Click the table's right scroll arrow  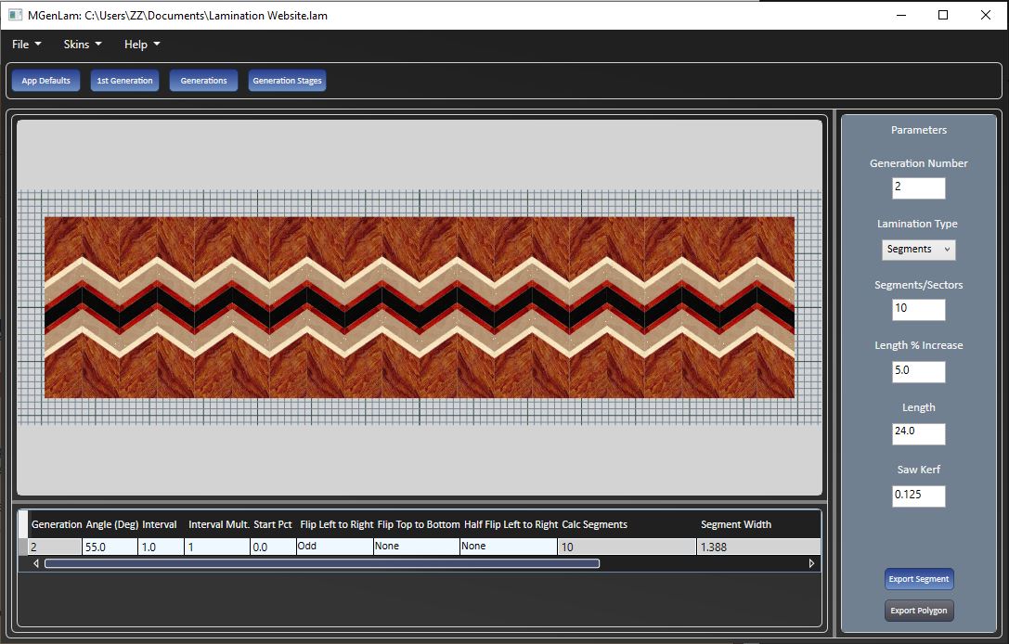[x=811, y=563]
